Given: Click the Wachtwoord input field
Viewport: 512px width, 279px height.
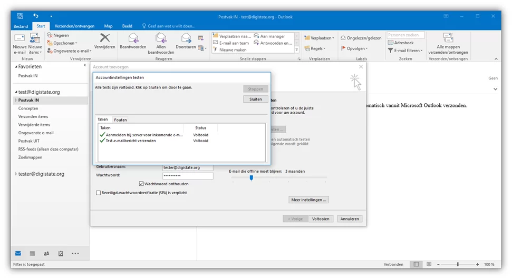Looking at the screenshot, I should (x=188, y=176).
